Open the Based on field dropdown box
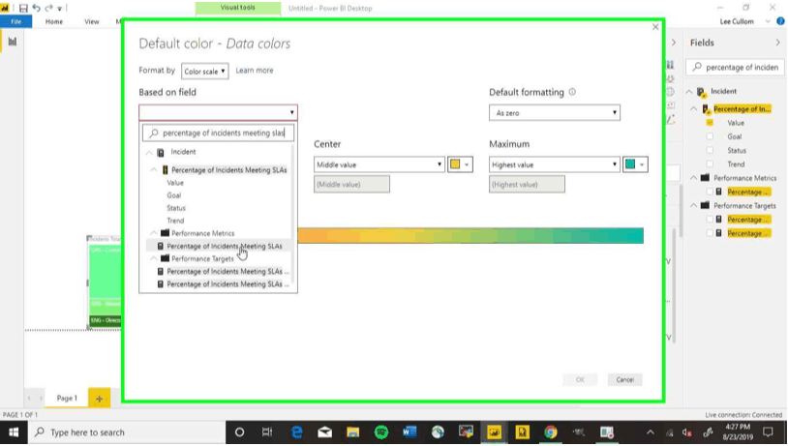The width and height of the screenshot is (788, 446). (218, 112)
